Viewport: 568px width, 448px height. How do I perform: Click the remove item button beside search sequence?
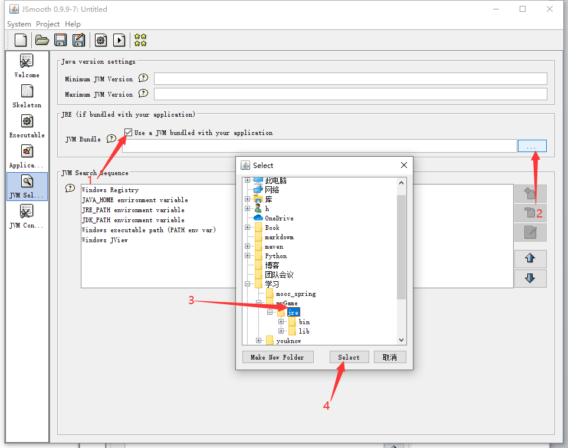coord(530,213)
